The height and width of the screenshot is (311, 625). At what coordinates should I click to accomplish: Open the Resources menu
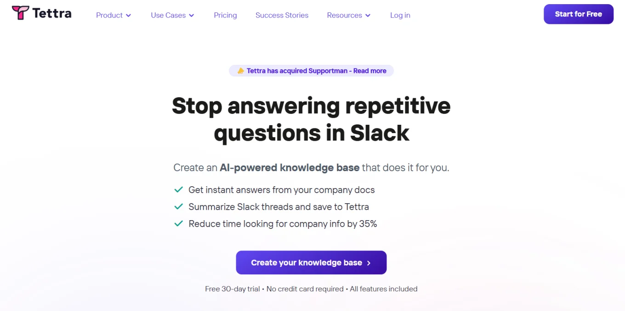point(344,15)
